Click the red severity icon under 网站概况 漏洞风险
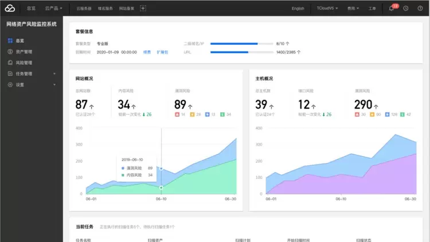 coord(178,115)
